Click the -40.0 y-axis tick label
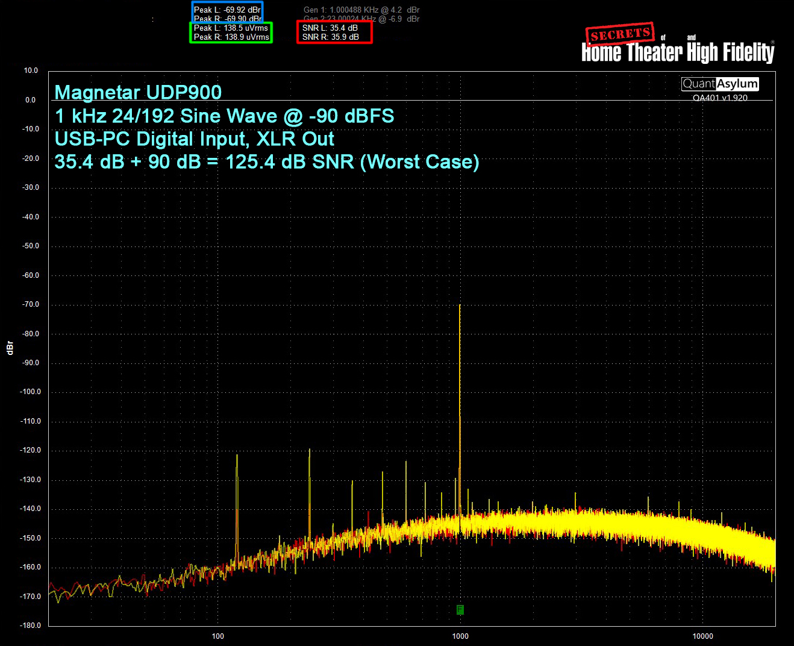Screen dimensions: 794x646 coord(31,217)
